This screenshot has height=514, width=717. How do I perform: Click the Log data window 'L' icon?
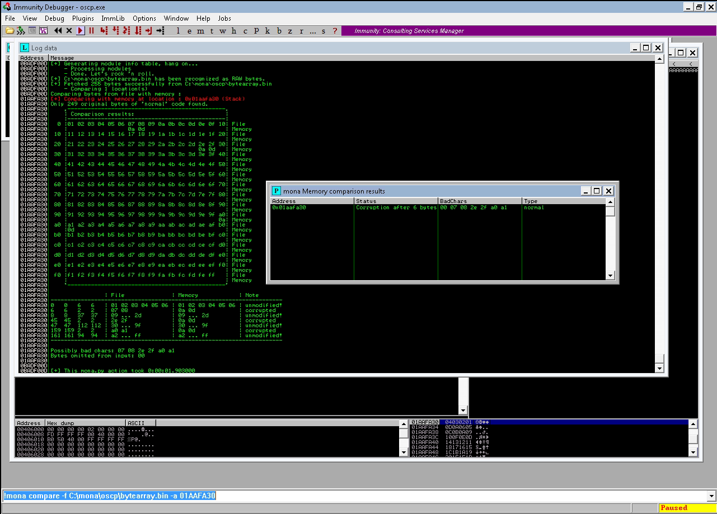pyautogui.click(x=24, y=48)
